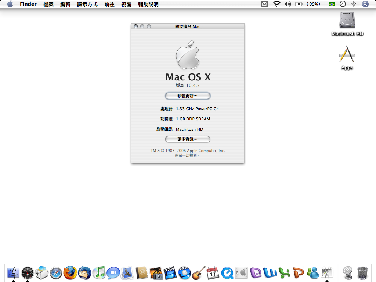Click the clock icon in menu bar
The image size is (376, 282).
point(343,4)
